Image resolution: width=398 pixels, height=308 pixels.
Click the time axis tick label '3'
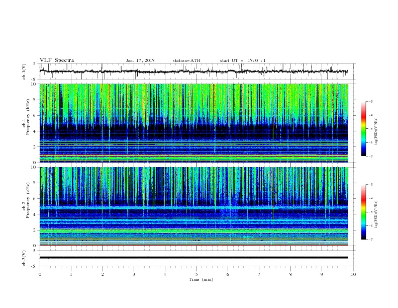pyautogui.click(x=134, y=274)
